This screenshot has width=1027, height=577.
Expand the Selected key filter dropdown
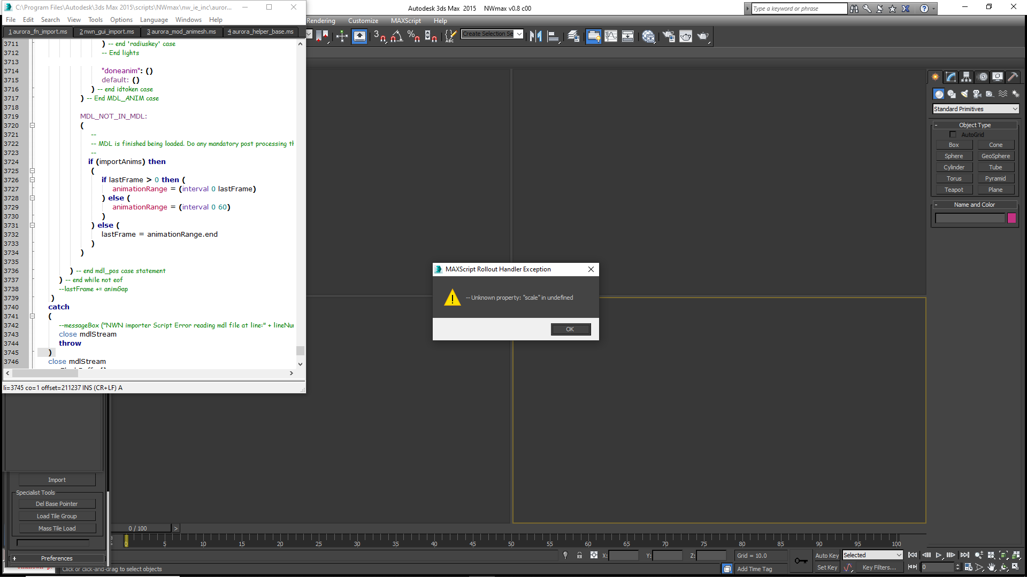coord(872,556)
